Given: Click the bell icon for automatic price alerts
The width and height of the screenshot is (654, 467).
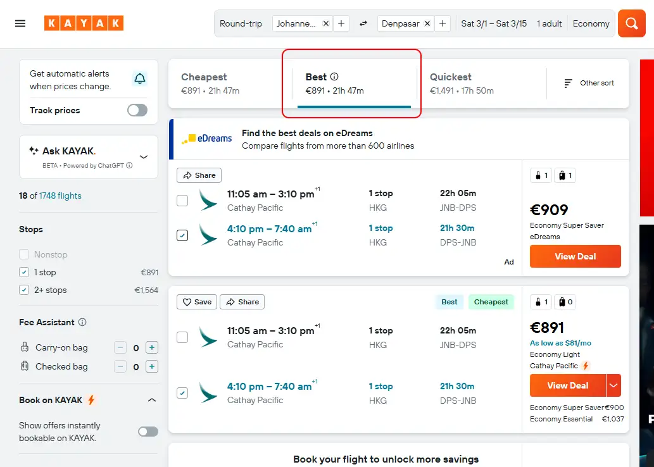Looking at the screenshot, I should pyautogui.click(x=141, y=80).
